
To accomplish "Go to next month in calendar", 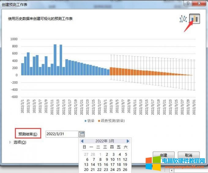I will (128, 141).
